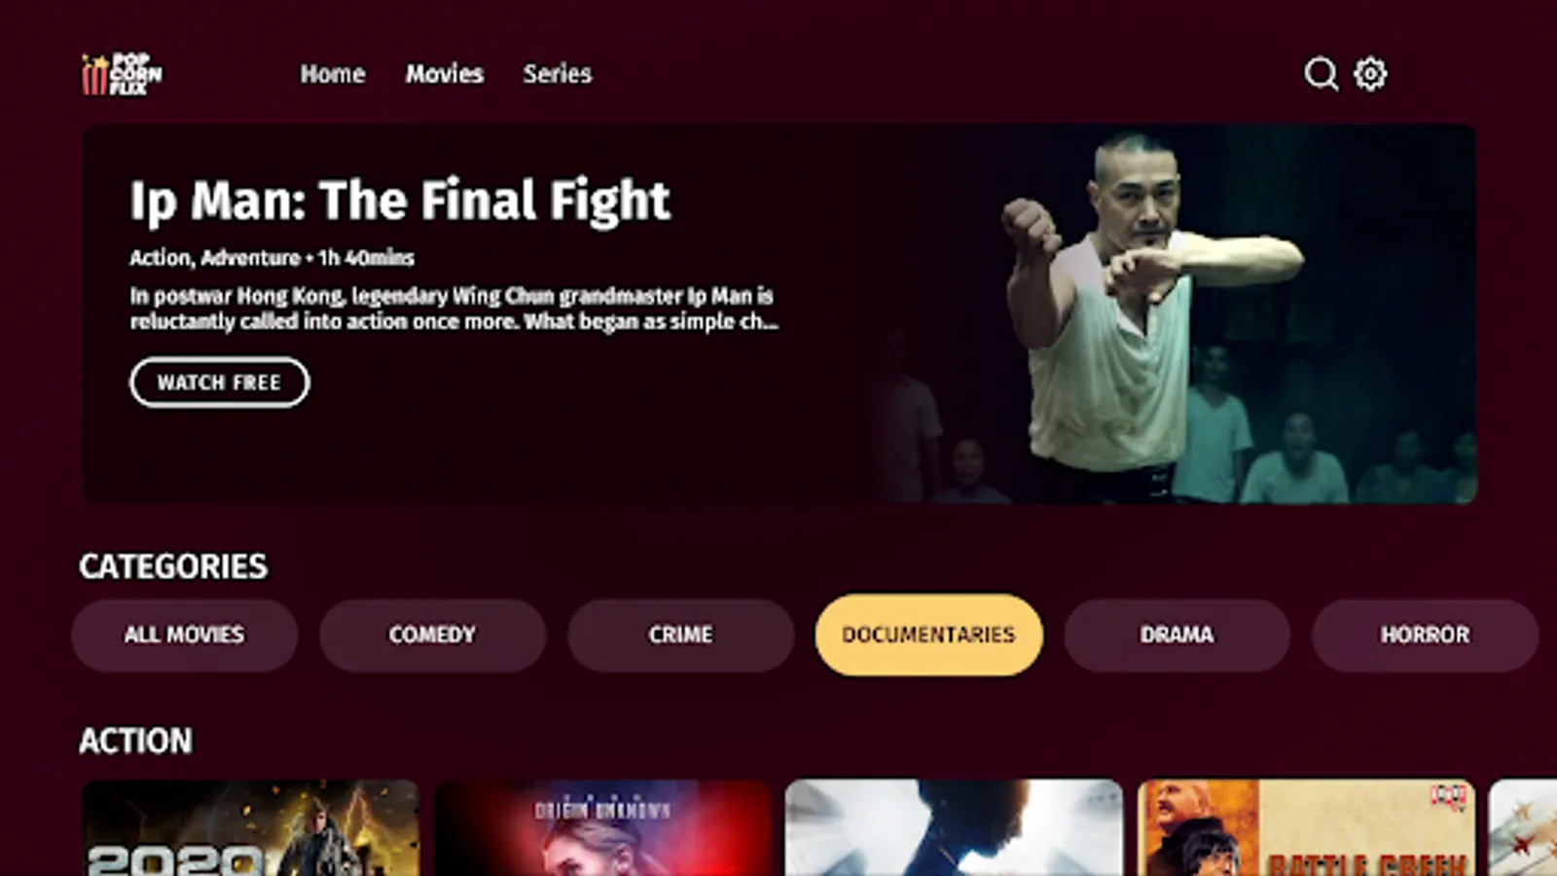Click the Ip Man featured banner image
This screenshot has width=1557, height=876.
[1177, 314]
